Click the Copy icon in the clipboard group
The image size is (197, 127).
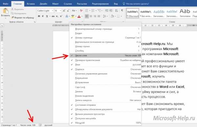[x=12, y=13]
